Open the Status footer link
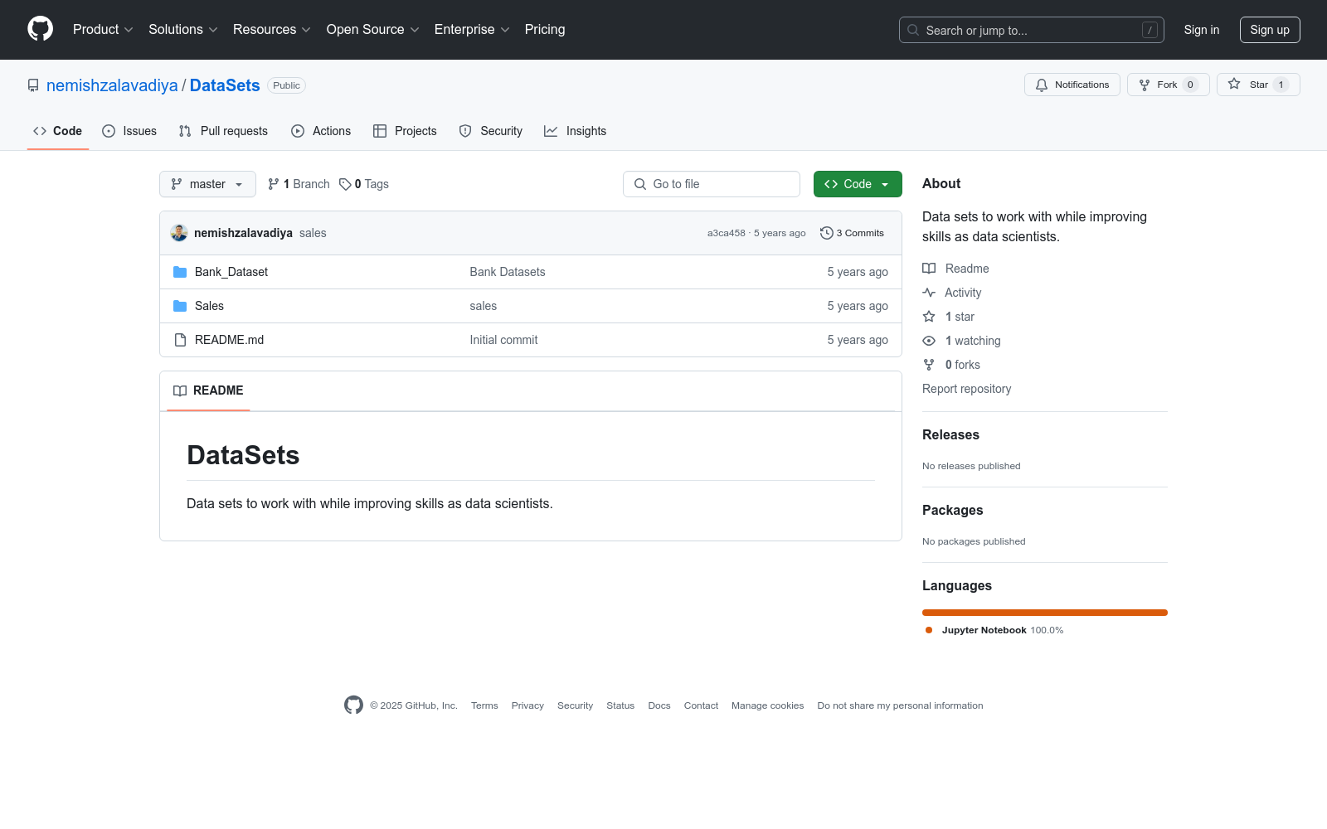 coord(620,705)
